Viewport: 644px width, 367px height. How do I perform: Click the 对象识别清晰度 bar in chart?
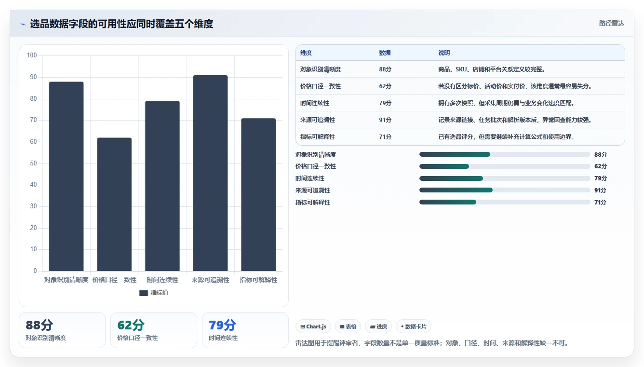click(x=66, y=177)
